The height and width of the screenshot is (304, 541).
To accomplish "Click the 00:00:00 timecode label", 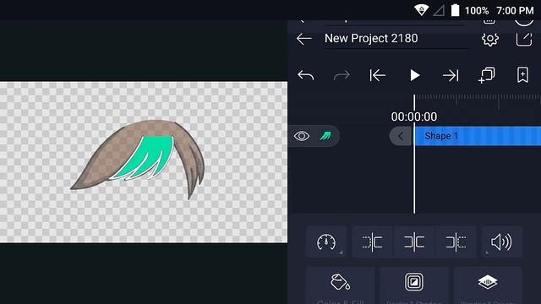I will (x=414, y=117).
